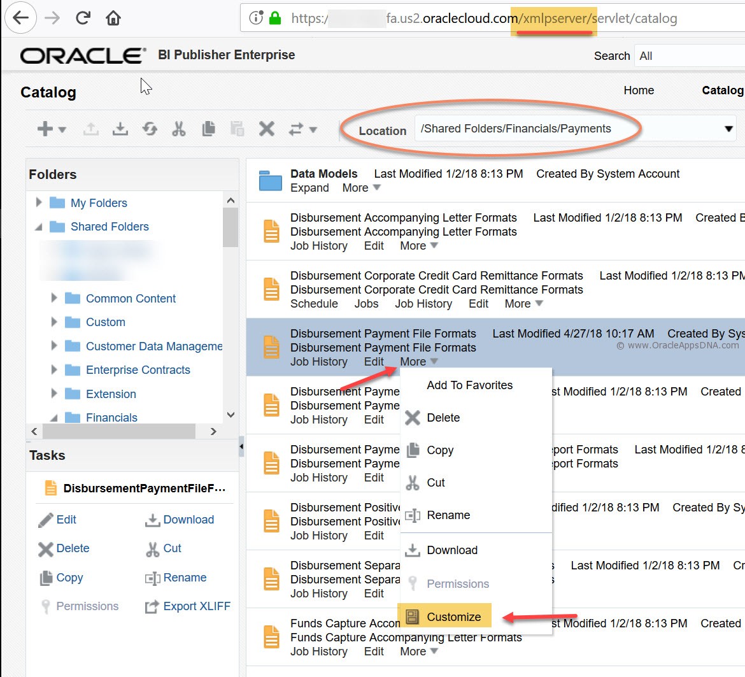745x677 pixels.
Task: Click the Disbursement Separate report icon
Action: click(272, 579)
